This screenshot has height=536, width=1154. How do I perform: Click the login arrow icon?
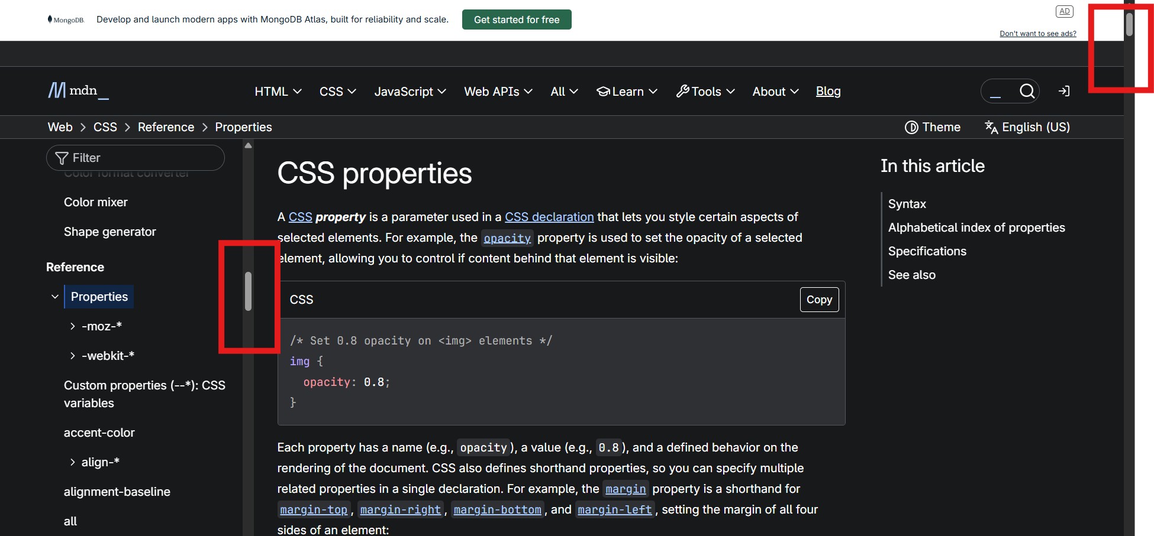1064,91
